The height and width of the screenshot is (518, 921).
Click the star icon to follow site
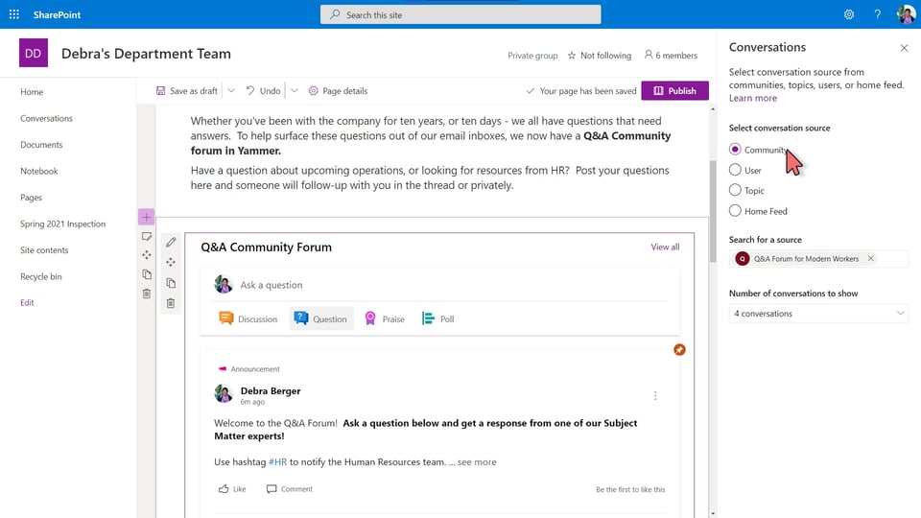(572, 56)
